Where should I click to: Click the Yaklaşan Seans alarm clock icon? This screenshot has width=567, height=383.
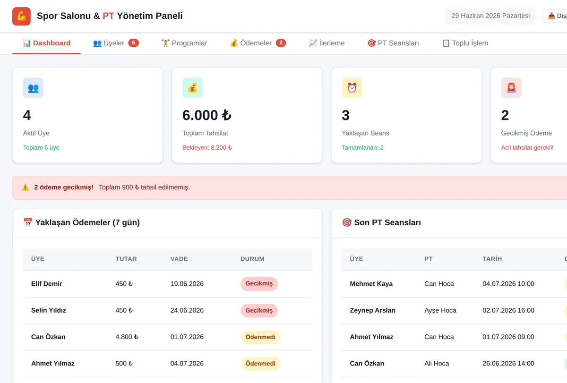tap(352, 88)
